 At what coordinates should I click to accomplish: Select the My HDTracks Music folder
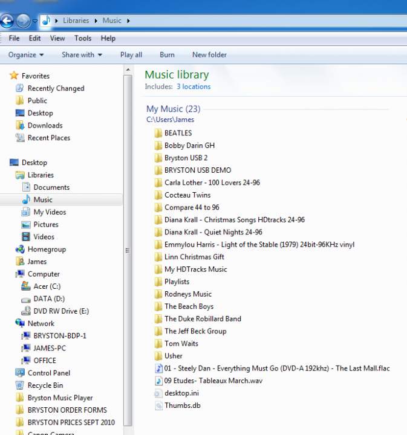point(196,269)
